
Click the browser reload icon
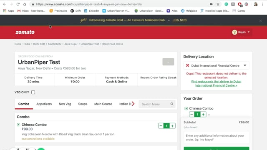18,4
